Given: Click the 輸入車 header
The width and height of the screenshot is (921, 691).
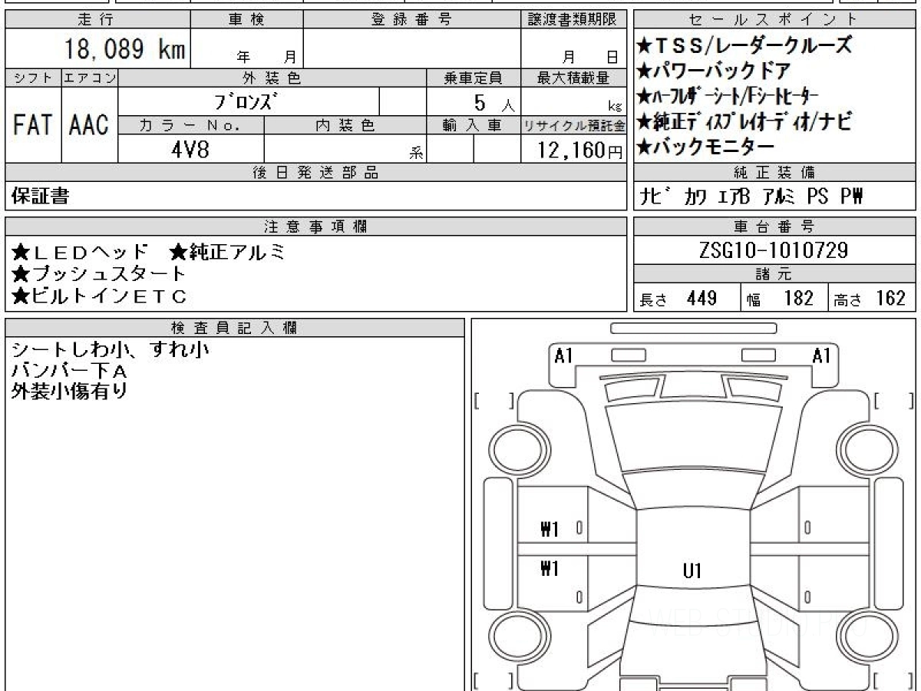Looking at the screenshot, I should pos(474,124).
